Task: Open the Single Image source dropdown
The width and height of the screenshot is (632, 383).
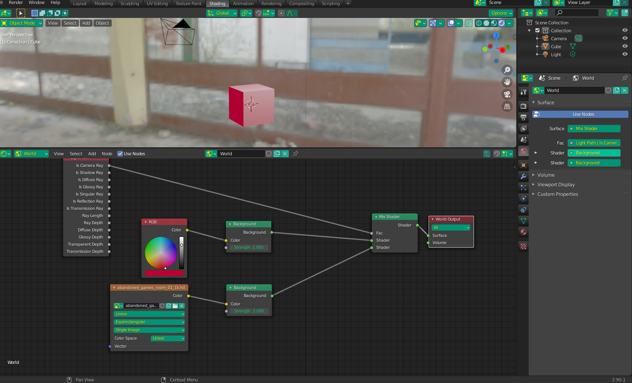Action: tap(149, 330)
